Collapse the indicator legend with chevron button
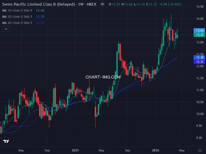Viewport: 206px width, 154px height. 6,29
